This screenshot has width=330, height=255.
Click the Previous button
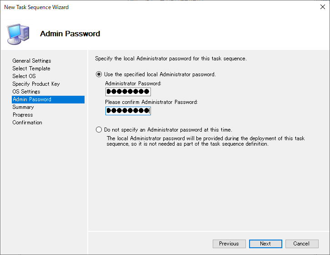coord(229,244)
